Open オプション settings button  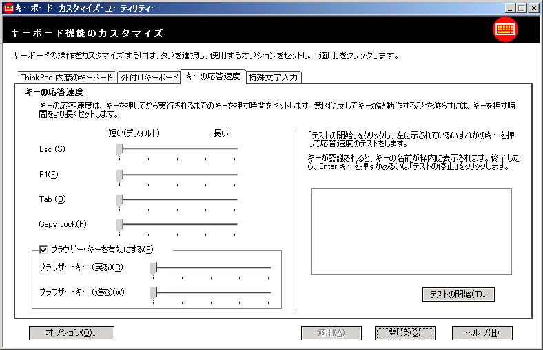(x=71, y=333)
